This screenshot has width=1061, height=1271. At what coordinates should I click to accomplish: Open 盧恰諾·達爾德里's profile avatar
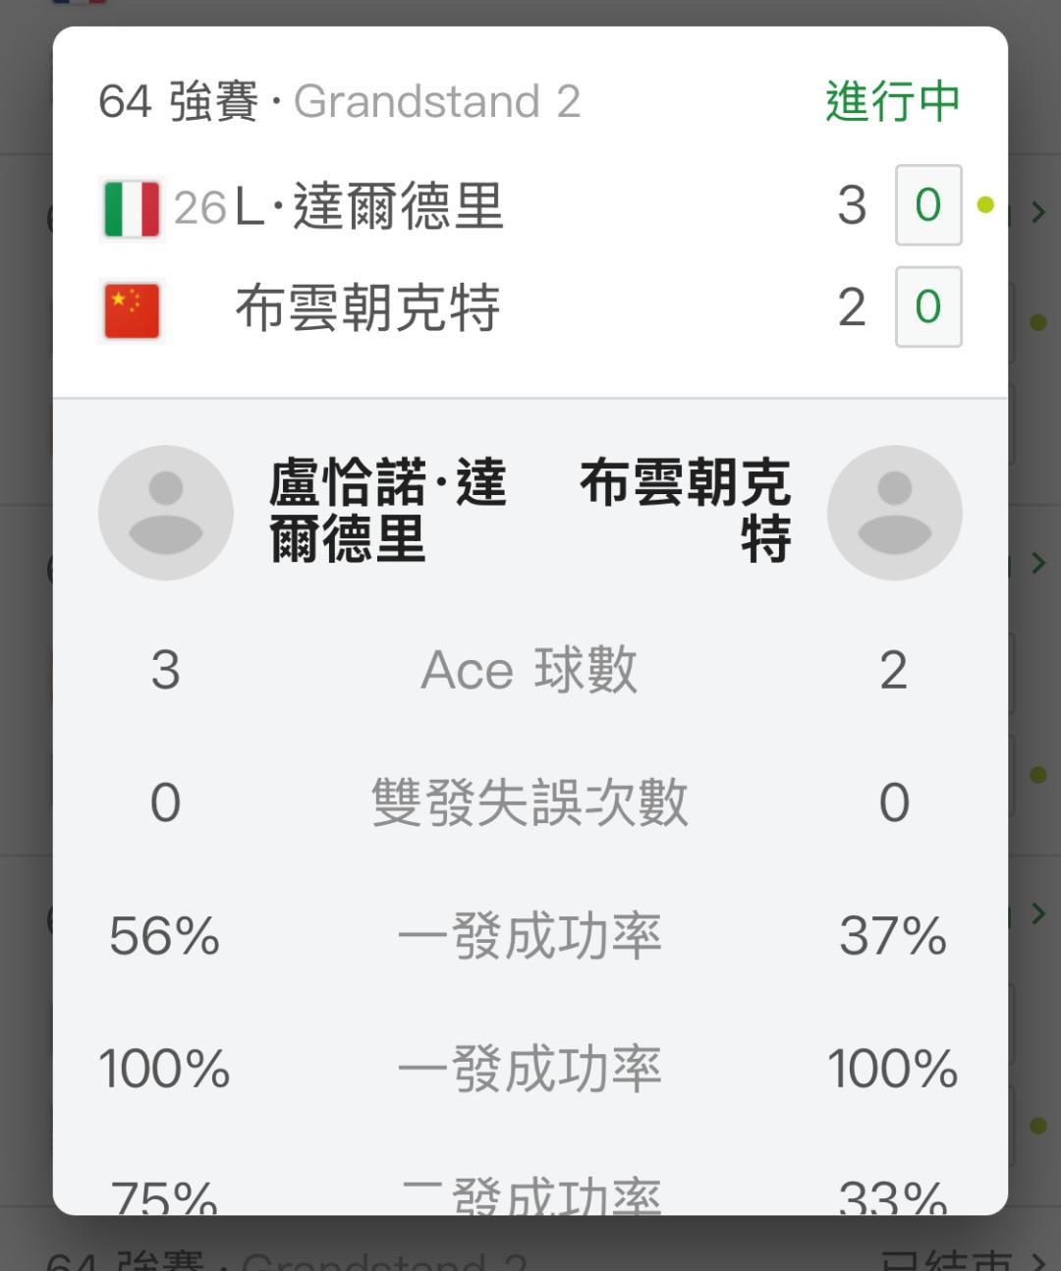[x=165, y=513]
